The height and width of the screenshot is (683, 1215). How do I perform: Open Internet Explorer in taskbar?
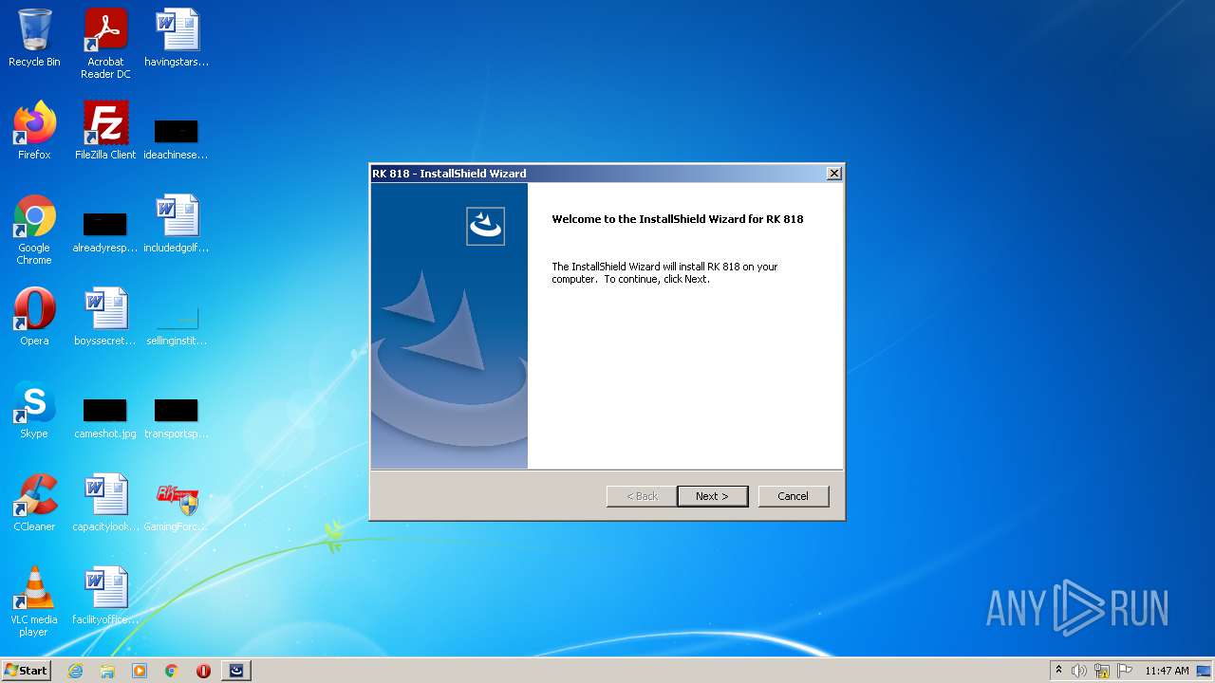[75, 671]
